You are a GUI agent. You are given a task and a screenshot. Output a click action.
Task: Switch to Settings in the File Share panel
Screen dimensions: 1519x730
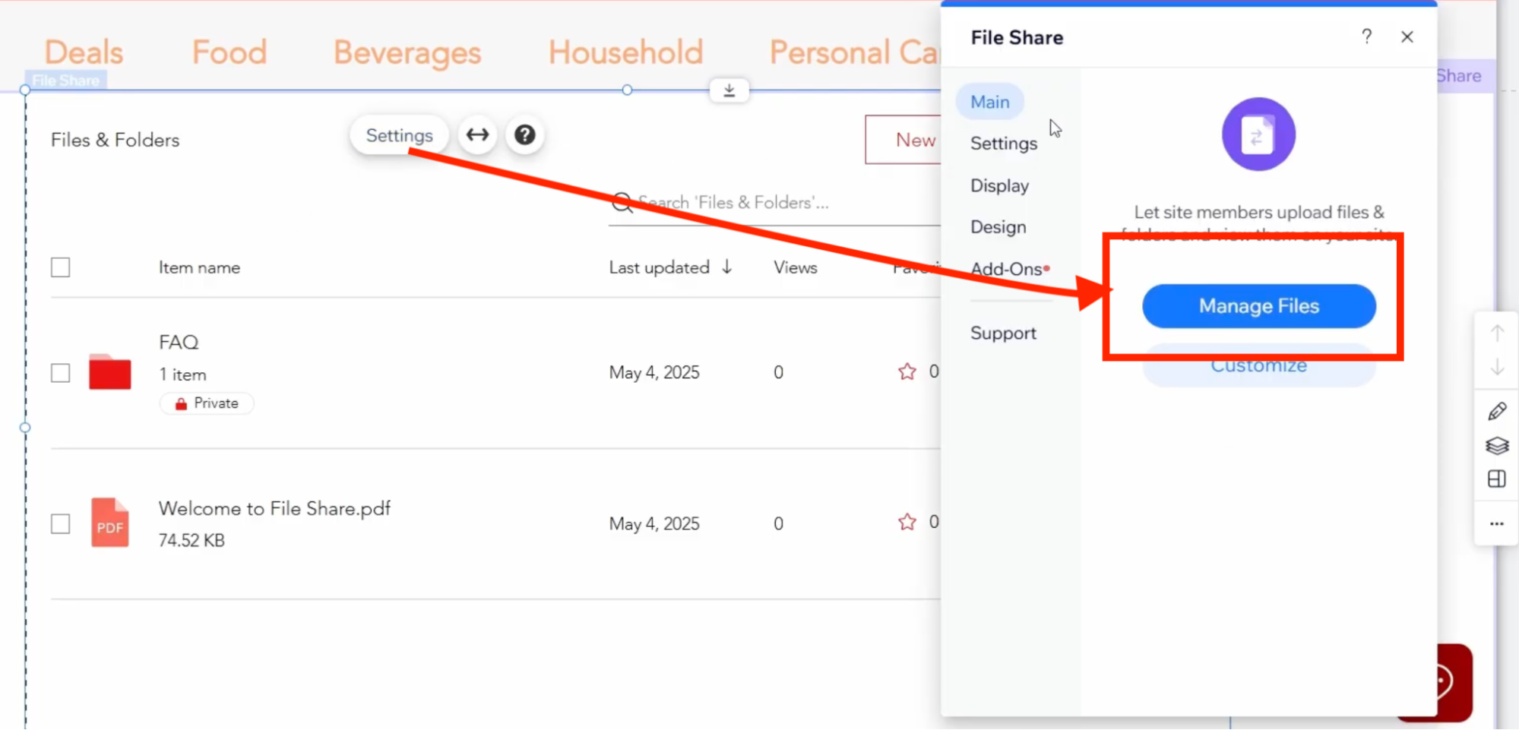(x=1002, y=143)
